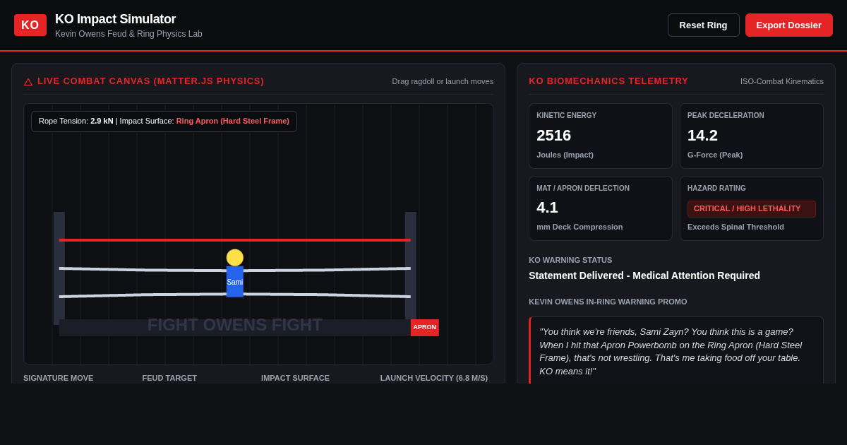Click the red KO logo badge
The height and width of the screenshot is (445, 847).
(30, 25)
